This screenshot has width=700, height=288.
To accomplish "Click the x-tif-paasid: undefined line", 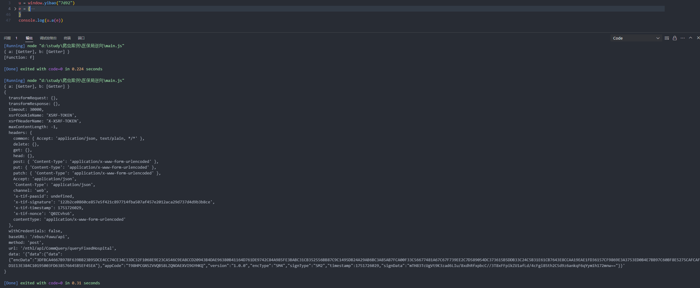I will 44,196.
